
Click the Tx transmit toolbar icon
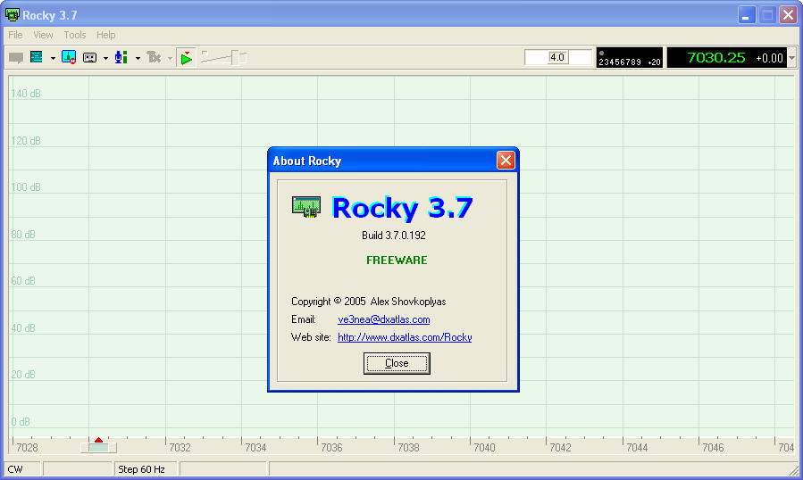click(x=154, y=57)
